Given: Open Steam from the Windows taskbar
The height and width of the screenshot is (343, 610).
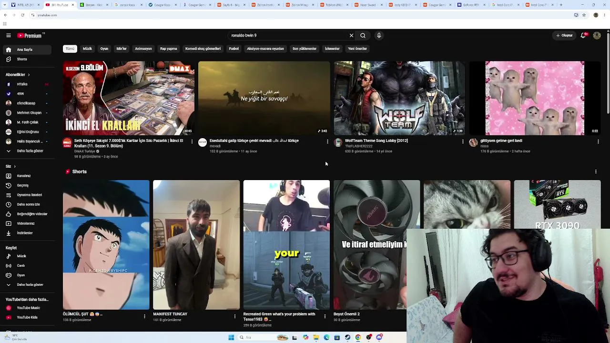Looking at the screenshot, I should point(347,337).
